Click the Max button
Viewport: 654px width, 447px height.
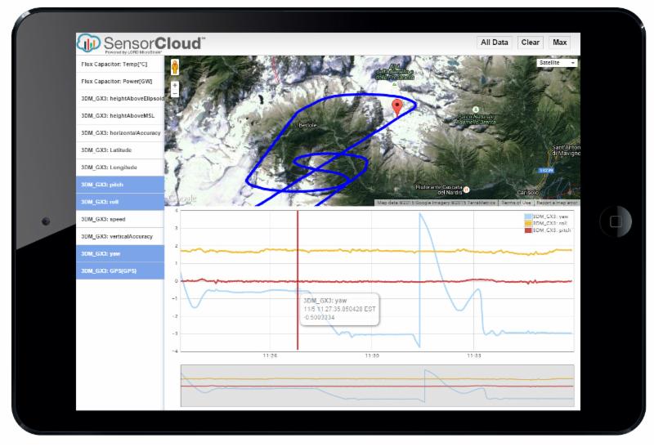click(559, 42)
